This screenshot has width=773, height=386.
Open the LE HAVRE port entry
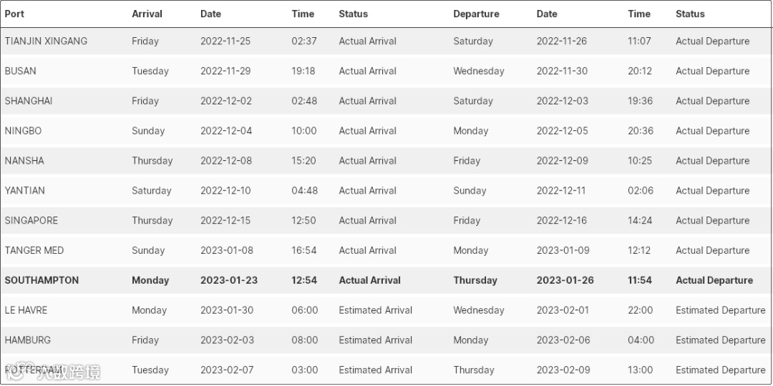[x=26, y=311]
